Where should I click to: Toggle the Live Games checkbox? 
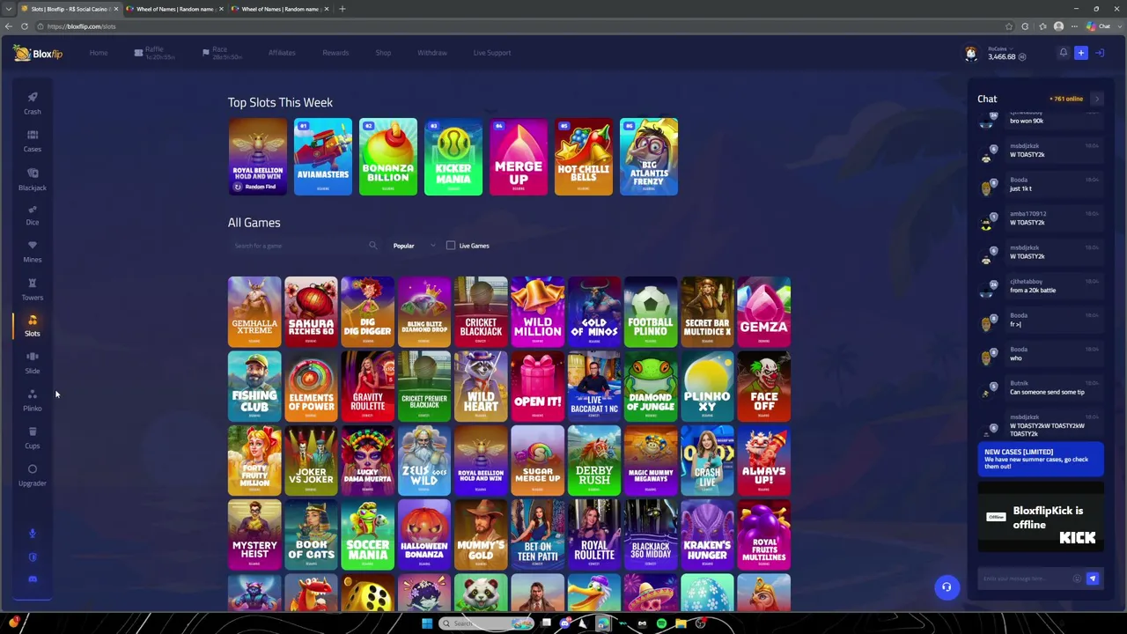click(x=451, y=246)
